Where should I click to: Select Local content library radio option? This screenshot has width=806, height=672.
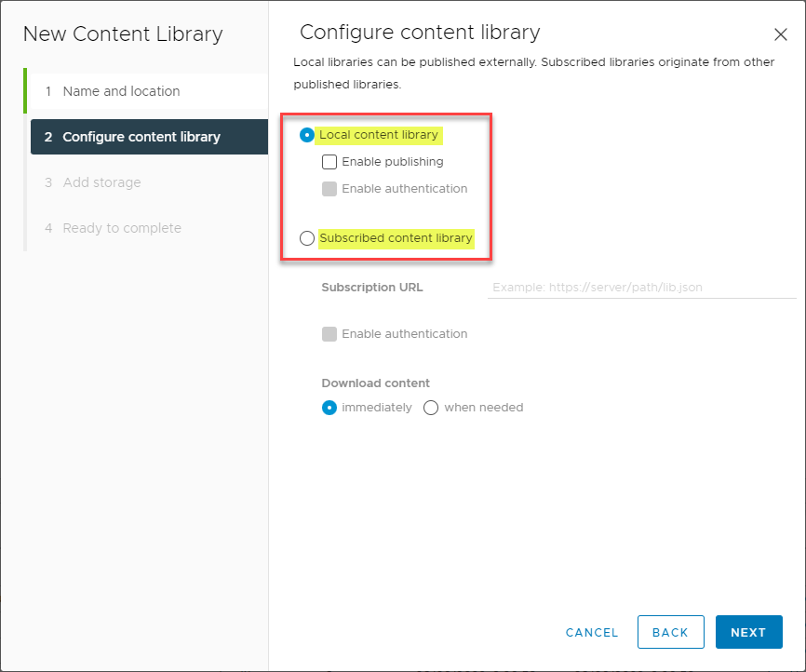coord(307,135)
